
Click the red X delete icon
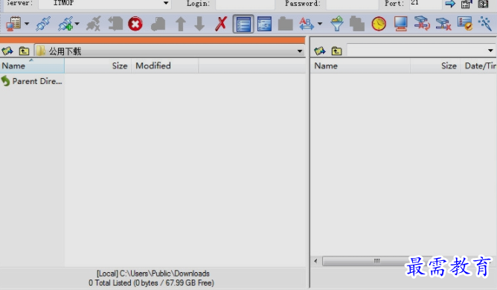pyautogui.click(x=221, y=24)
